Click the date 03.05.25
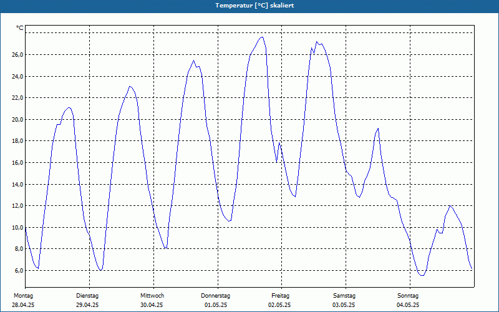499x312 pixels. [x=344, y=305]
